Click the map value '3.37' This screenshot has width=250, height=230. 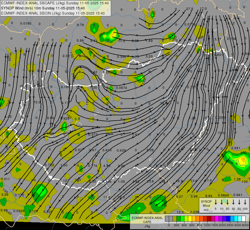(x=218, y=39)
